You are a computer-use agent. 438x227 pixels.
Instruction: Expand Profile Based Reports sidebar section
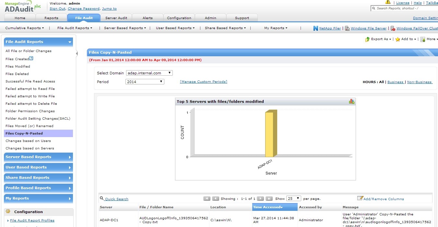[x=38, y=188]
